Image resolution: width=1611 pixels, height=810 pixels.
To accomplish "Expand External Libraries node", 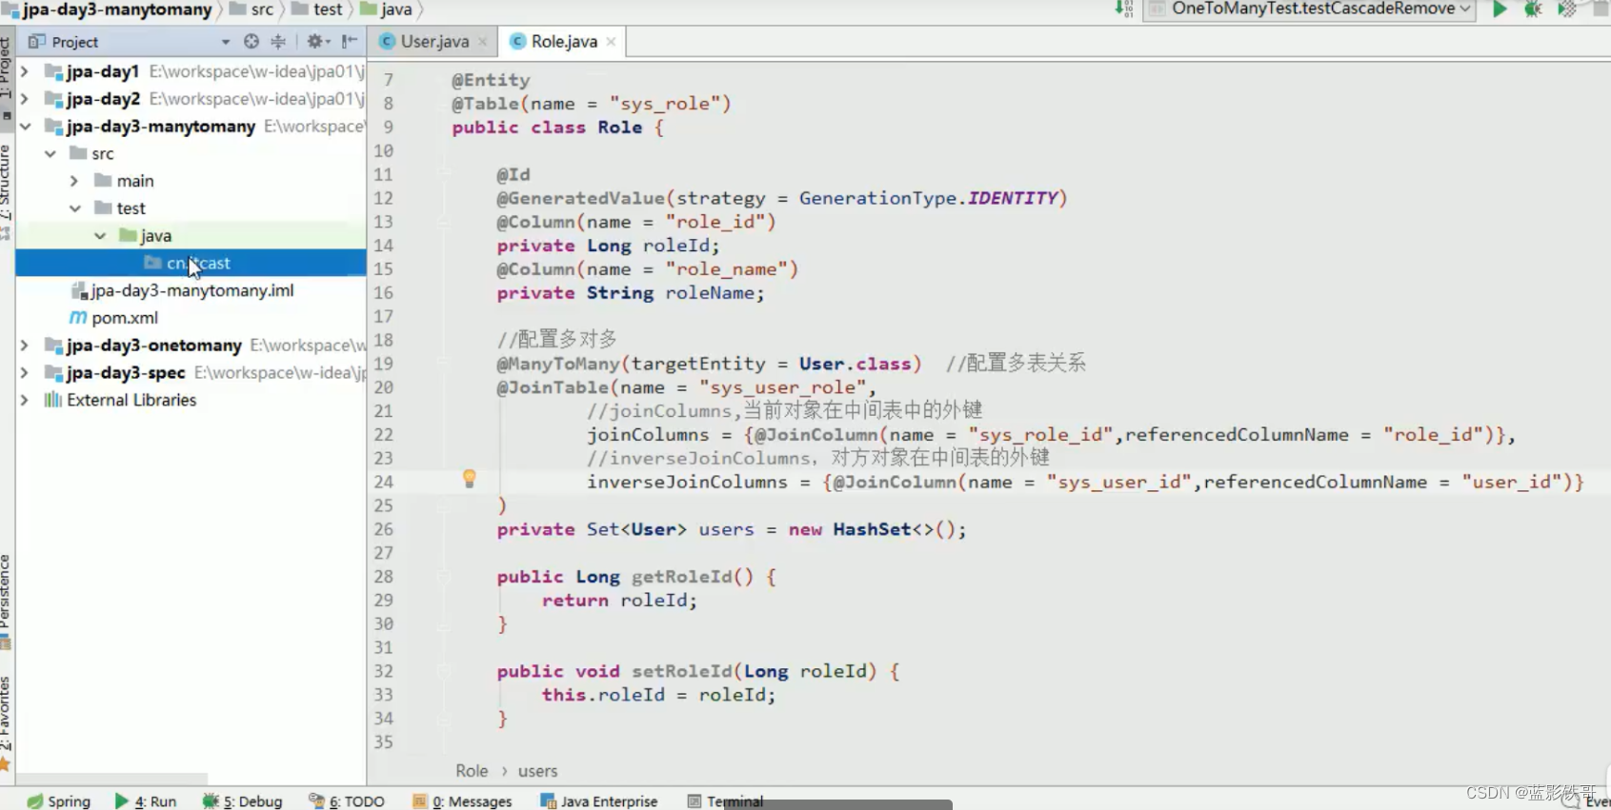I will coord(25,401).
